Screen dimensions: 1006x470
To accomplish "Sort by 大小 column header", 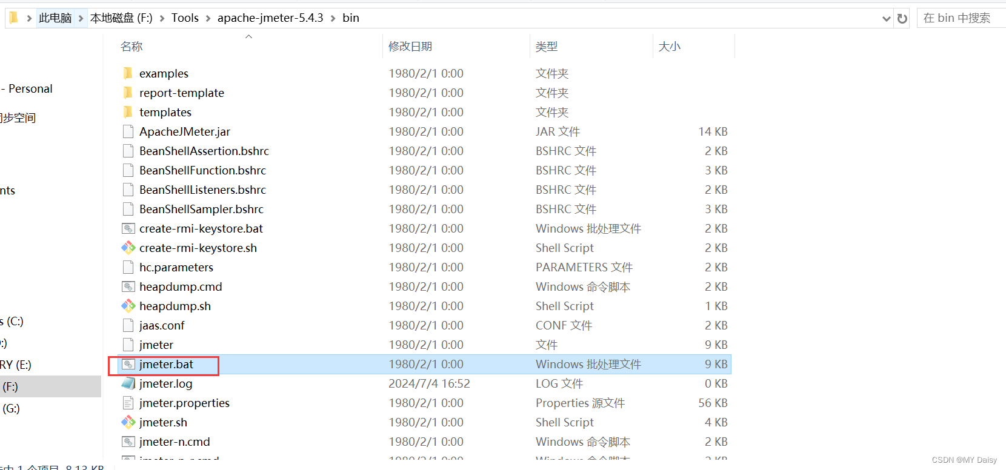I will (670, 47).
